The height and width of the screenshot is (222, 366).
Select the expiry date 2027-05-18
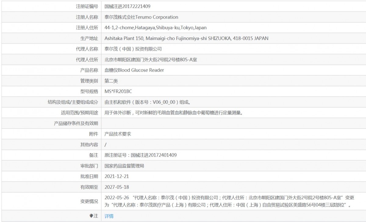(117, 187)
